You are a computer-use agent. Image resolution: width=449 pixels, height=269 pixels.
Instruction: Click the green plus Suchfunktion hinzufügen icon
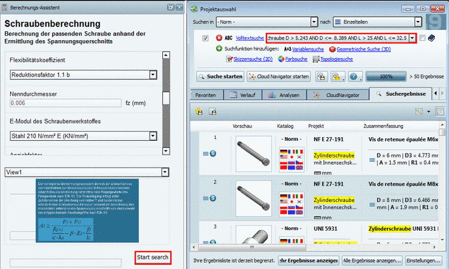(219, 49)
